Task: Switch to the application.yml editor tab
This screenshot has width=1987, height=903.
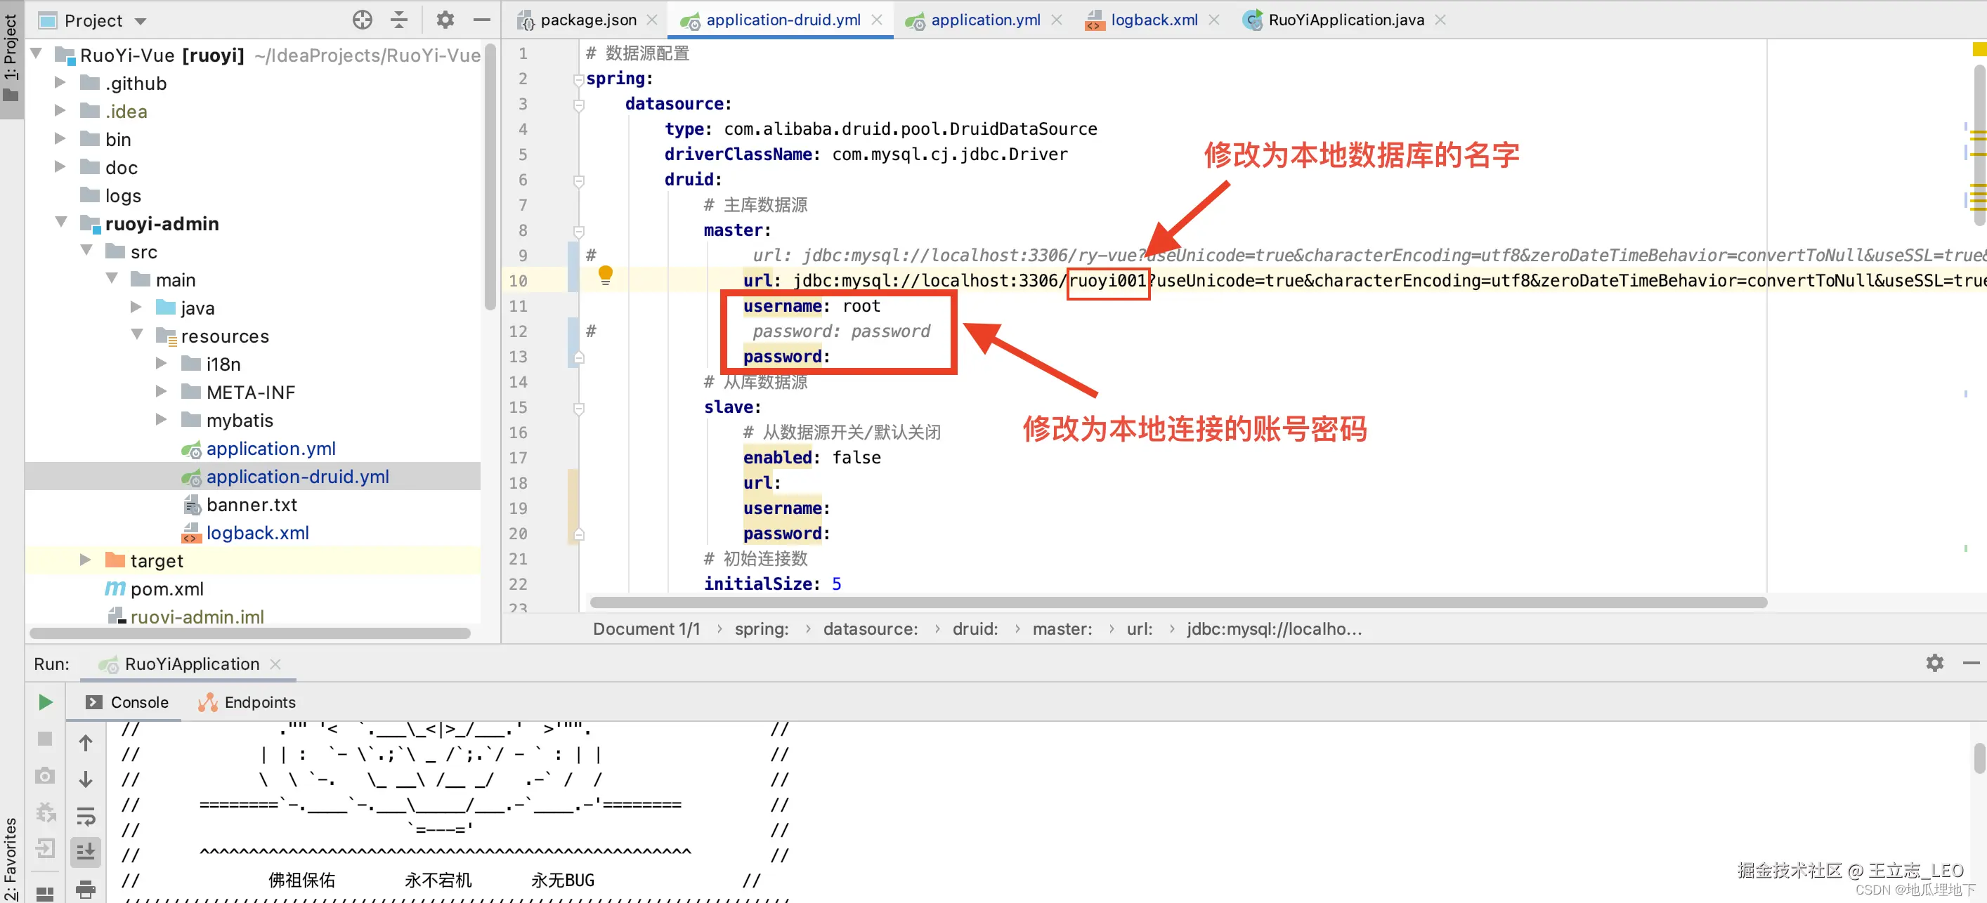Action: pos(985,20)
